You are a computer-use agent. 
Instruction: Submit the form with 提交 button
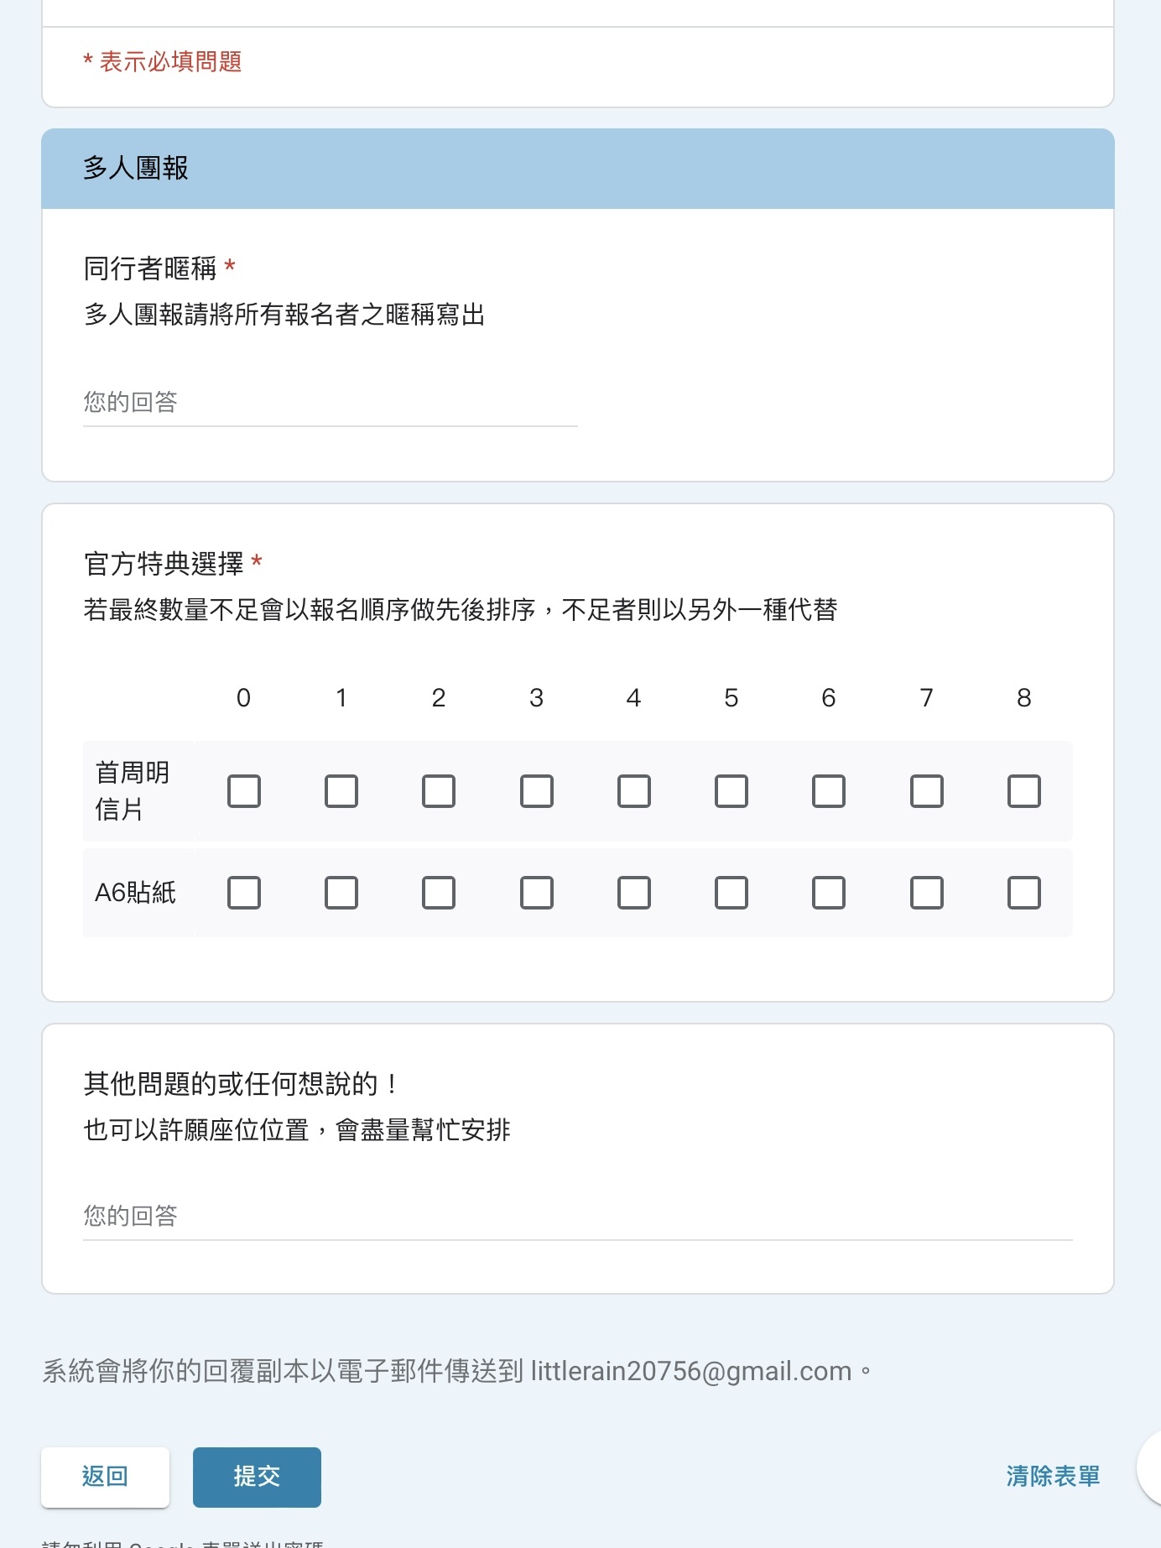(x=257, y=1477)
